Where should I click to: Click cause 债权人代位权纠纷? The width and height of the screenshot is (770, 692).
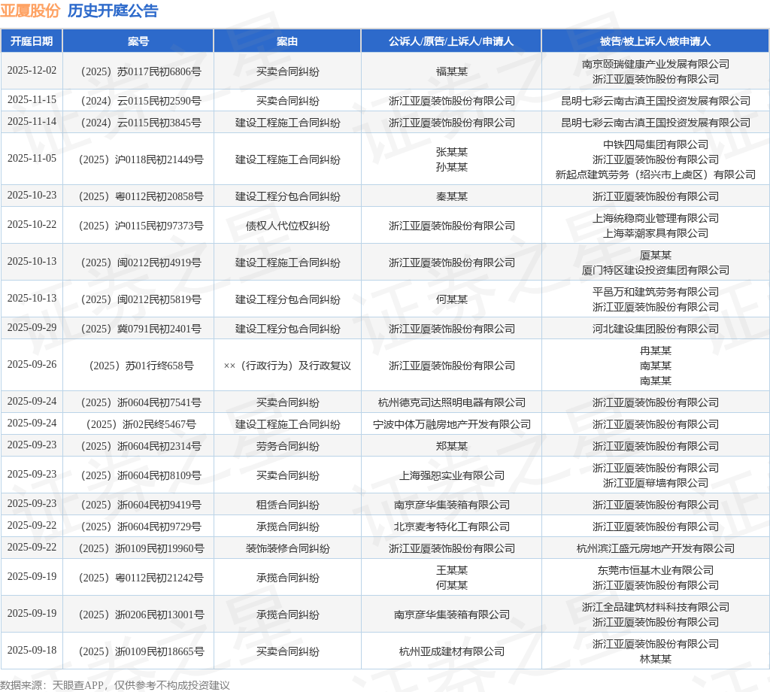(x=288, y=226)
